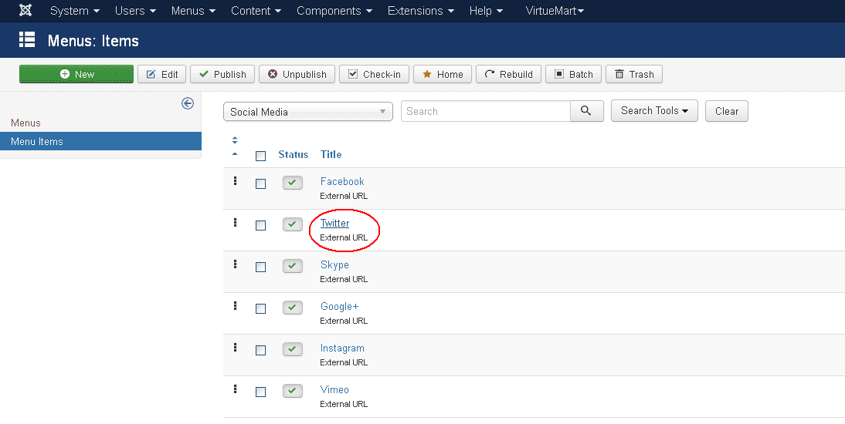Toggle published status of Twitter
This screenshot has height=424, width=845.
[x=293, y=224]
